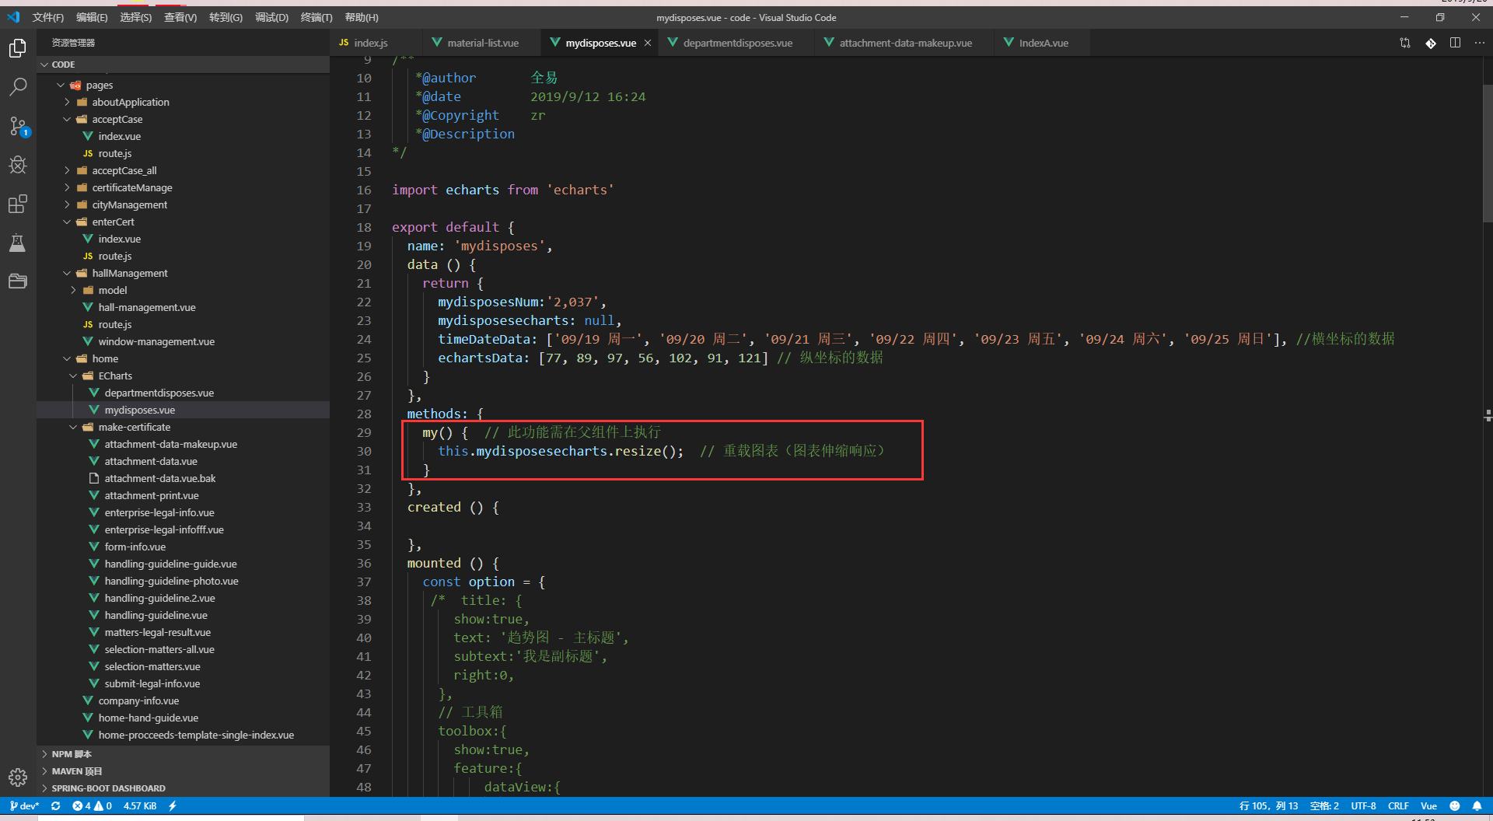
Task: Open the 文件(F) menu
Action: (x=47, y=17)
